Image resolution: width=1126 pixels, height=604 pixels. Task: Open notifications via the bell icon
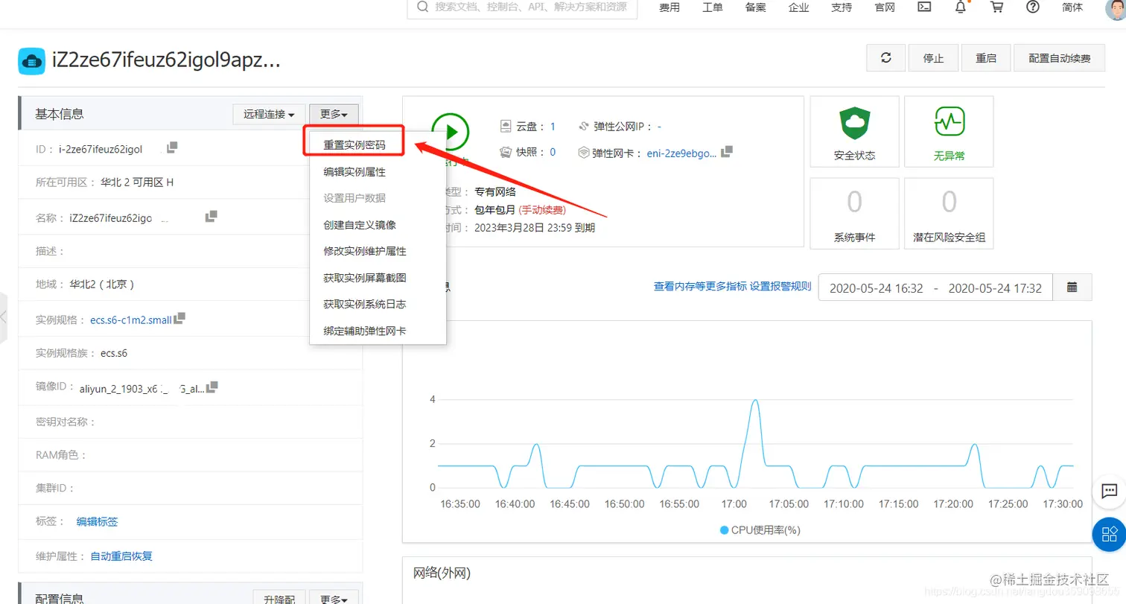960,8
